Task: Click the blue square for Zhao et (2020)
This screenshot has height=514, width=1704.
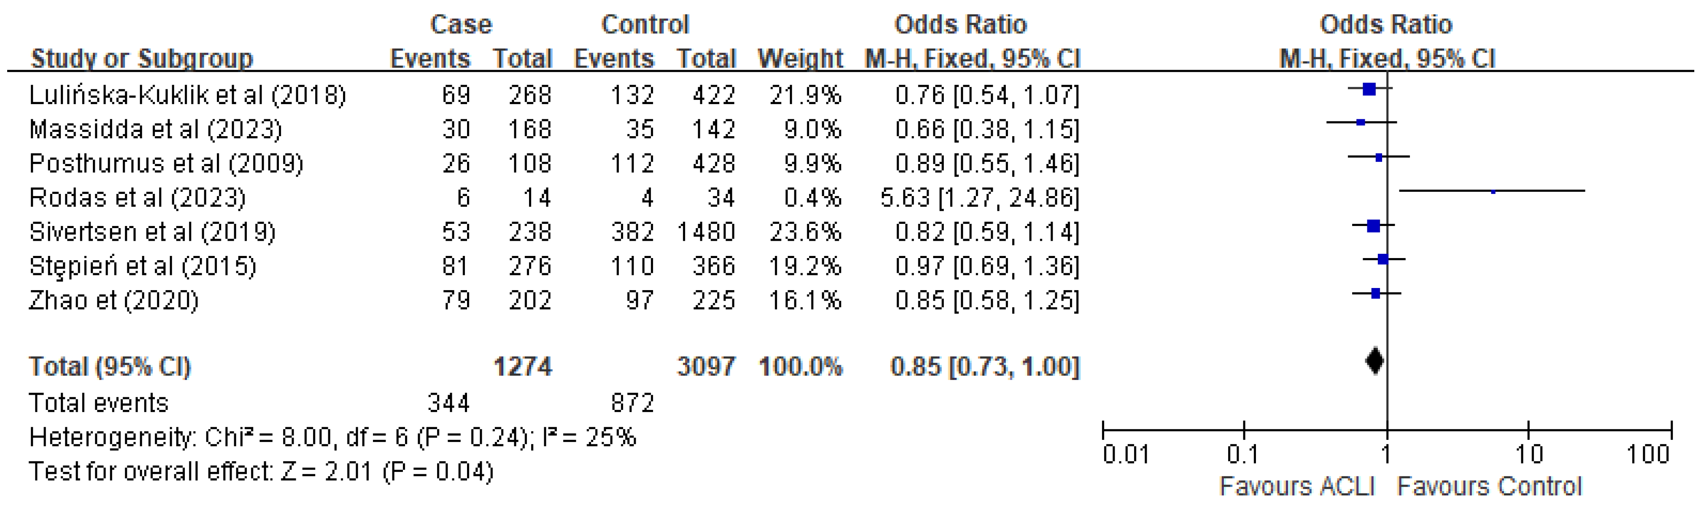Action: [x=1376, y=293]
